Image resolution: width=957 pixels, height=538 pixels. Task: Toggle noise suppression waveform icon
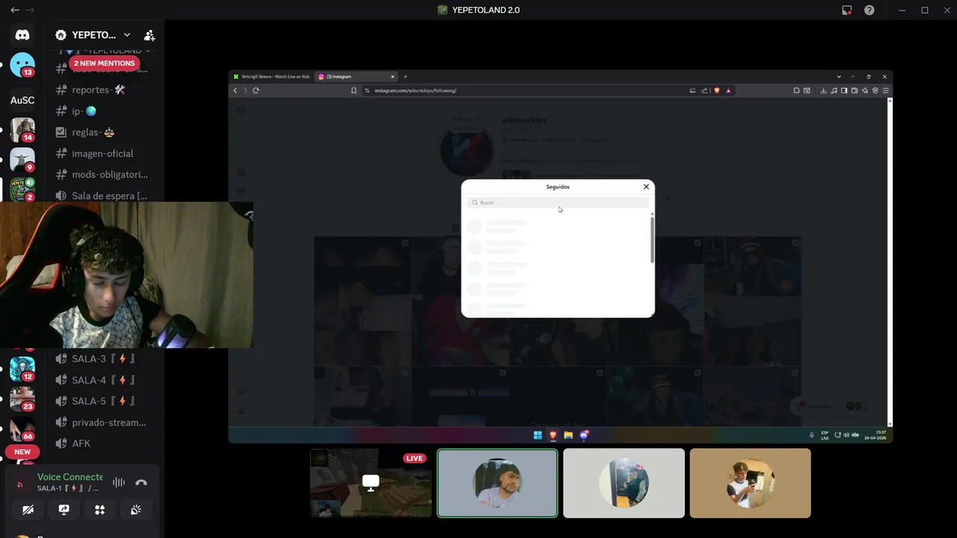pos(119,483)
